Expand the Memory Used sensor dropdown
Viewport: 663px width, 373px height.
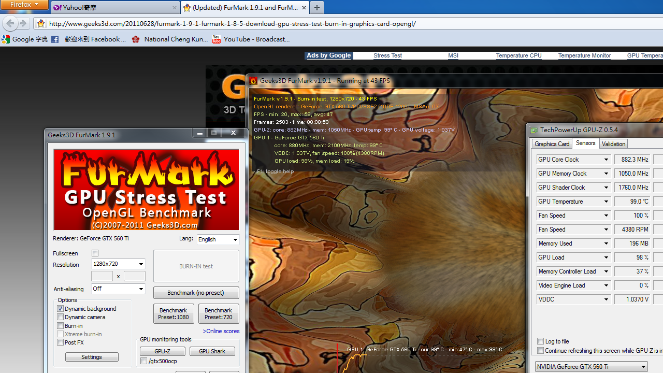[606, 243]
